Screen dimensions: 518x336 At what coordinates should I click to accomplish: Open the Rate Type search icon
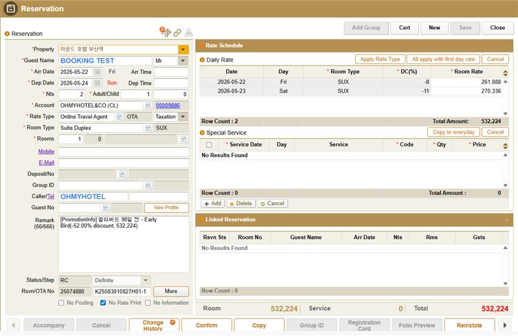tap(119, 117)
